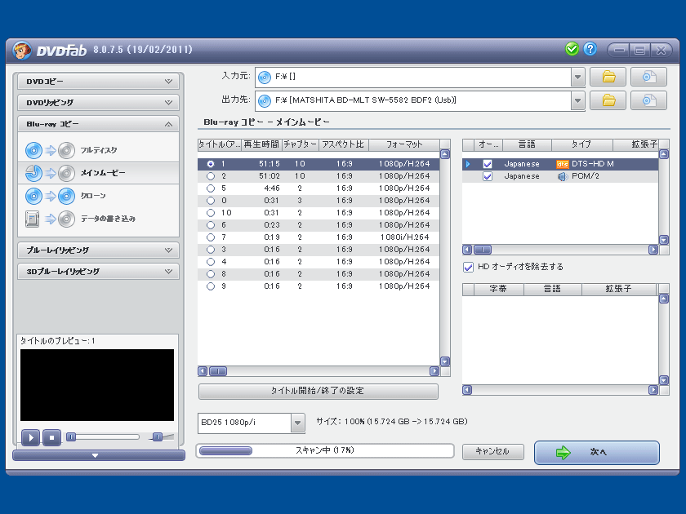Viewport: 686px width, 514px height.
Task: Select title 1 radio button
Action: pos(211,164)
